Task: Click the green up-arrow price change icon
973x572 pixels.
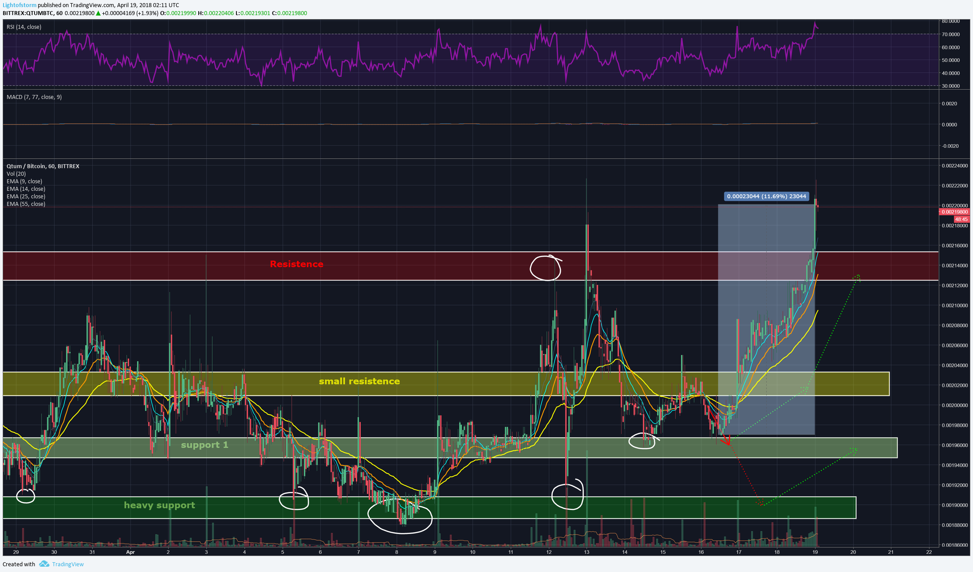Action: click(98, 13)
